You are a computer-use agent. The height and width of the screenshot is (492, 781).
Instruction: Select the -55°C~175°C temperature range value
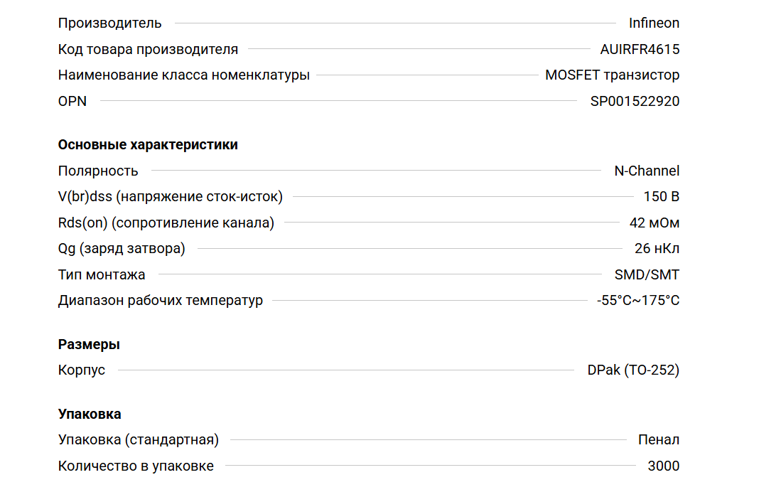tap(638, 300)
